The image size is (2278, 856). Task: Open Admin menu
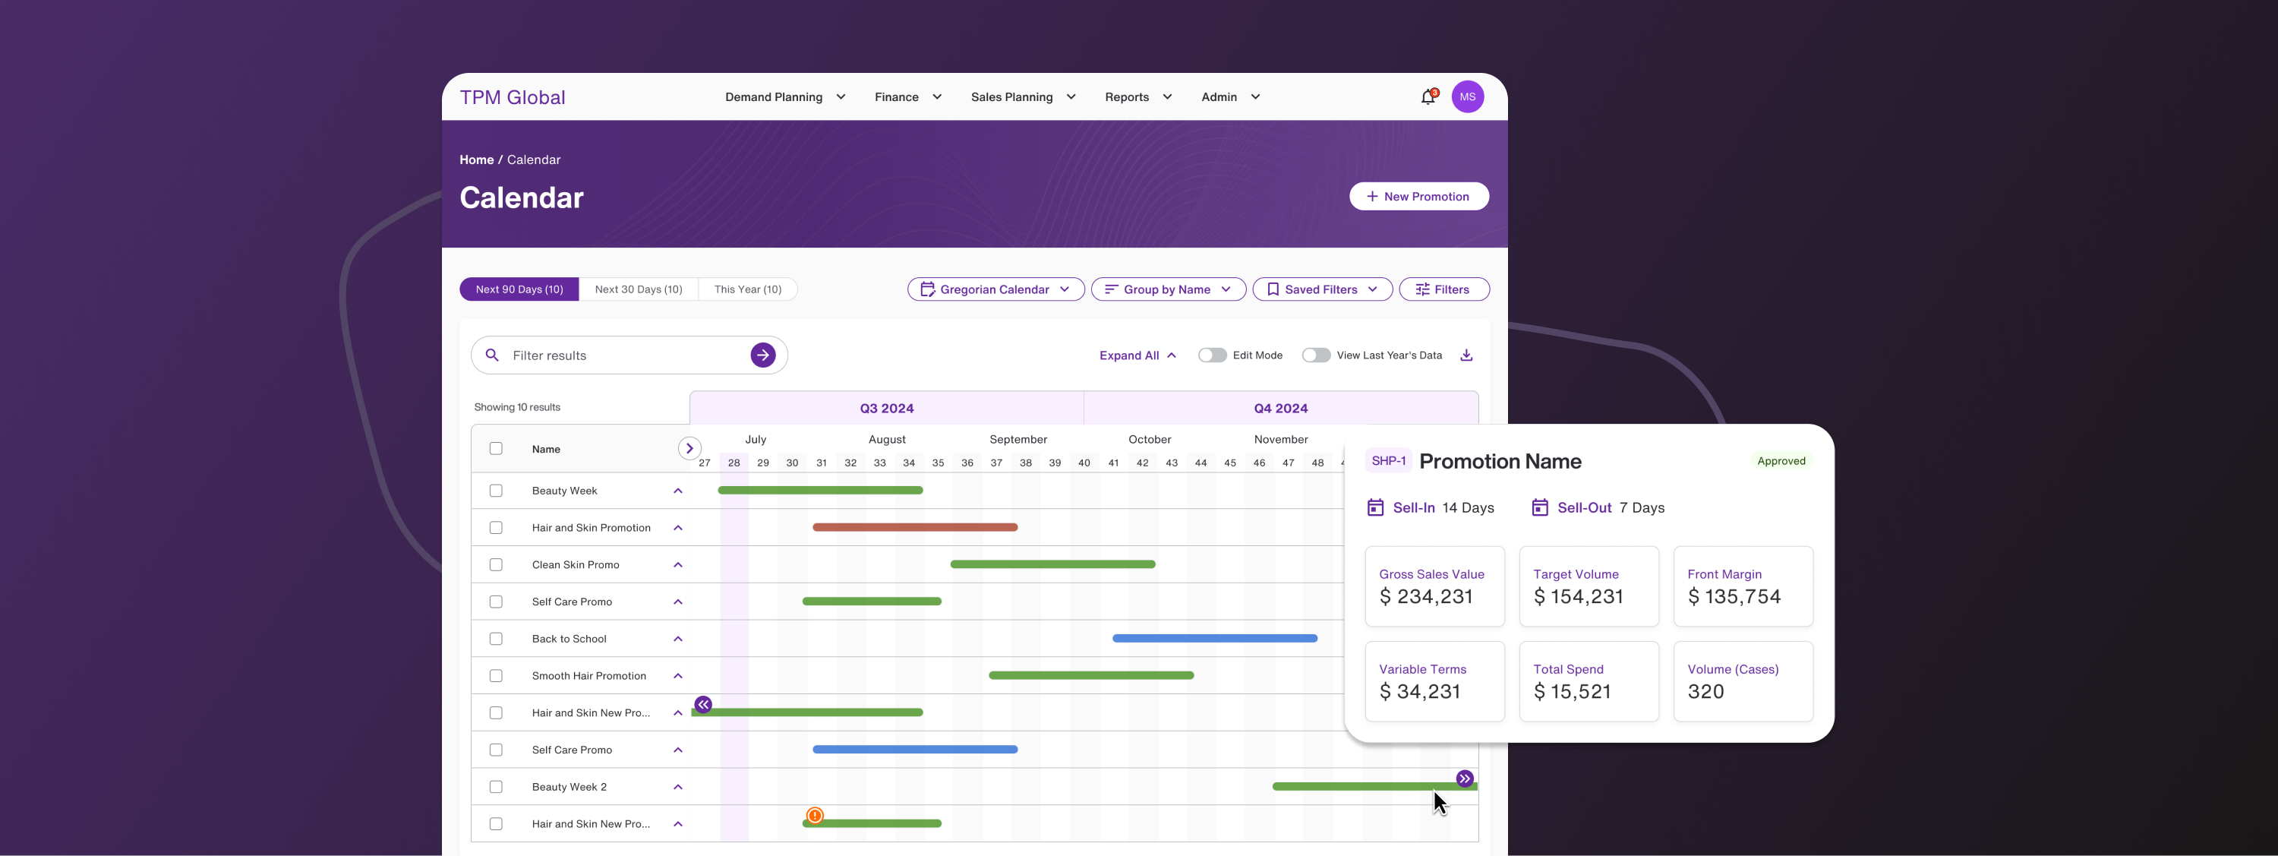(x=1230, y=97)
